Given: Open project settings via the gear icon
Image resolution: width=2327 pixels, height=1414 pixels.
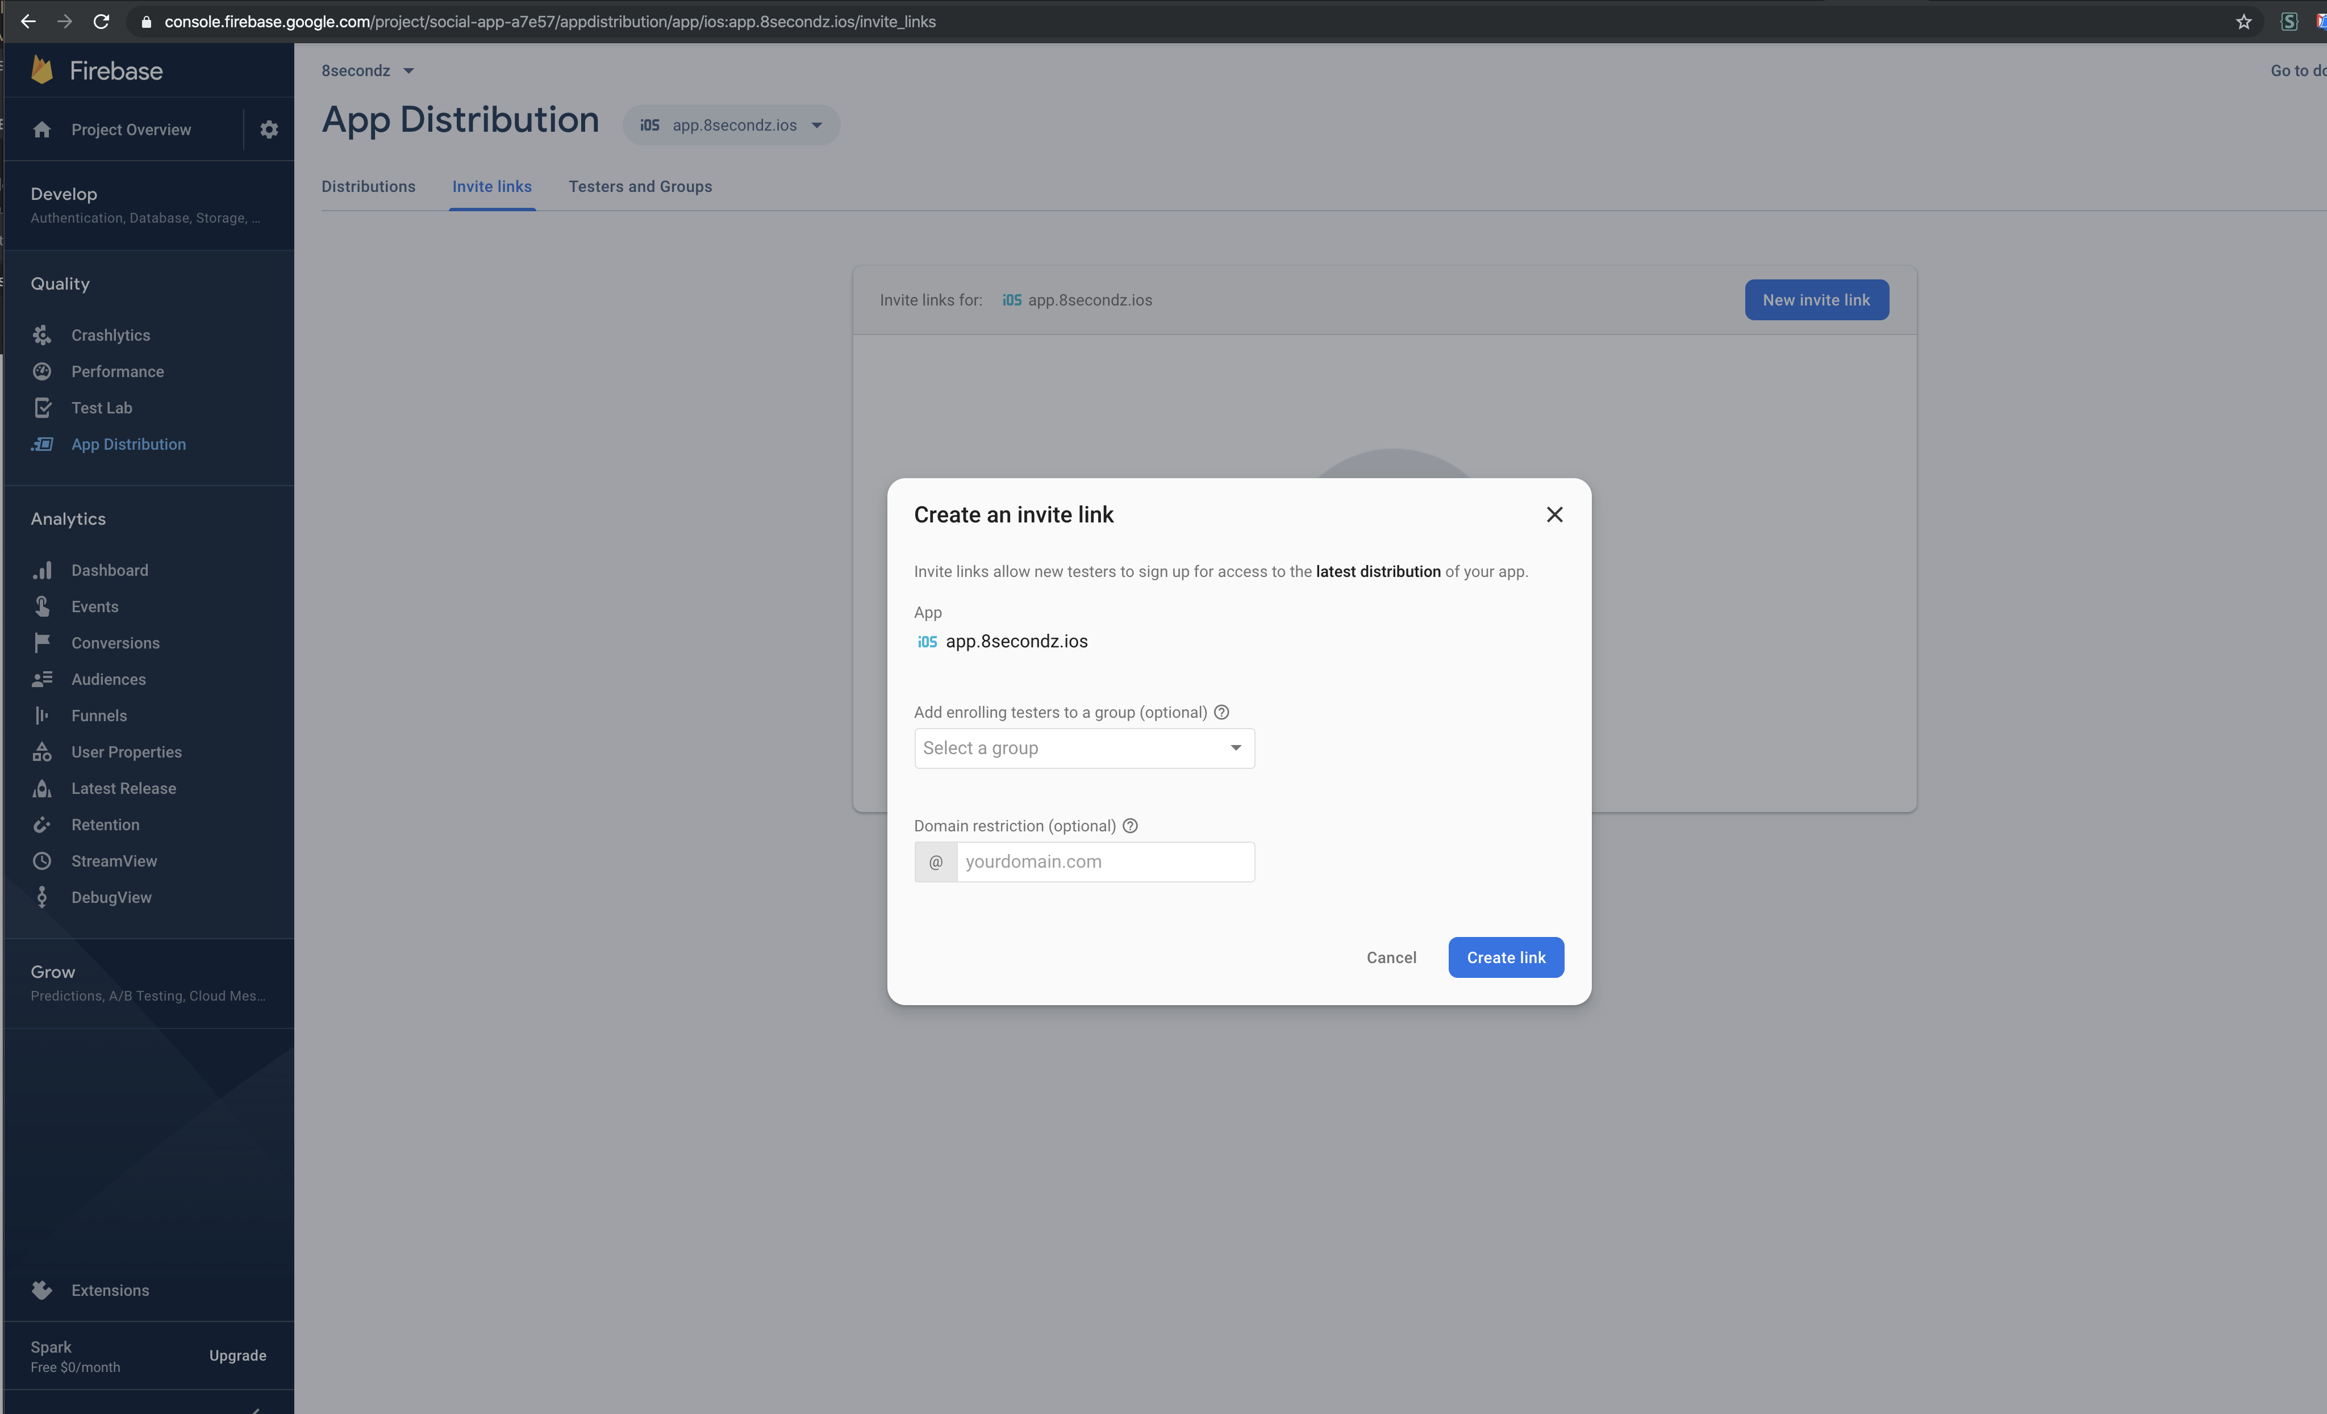Looking at the screenshot, I should click(269, 129).
